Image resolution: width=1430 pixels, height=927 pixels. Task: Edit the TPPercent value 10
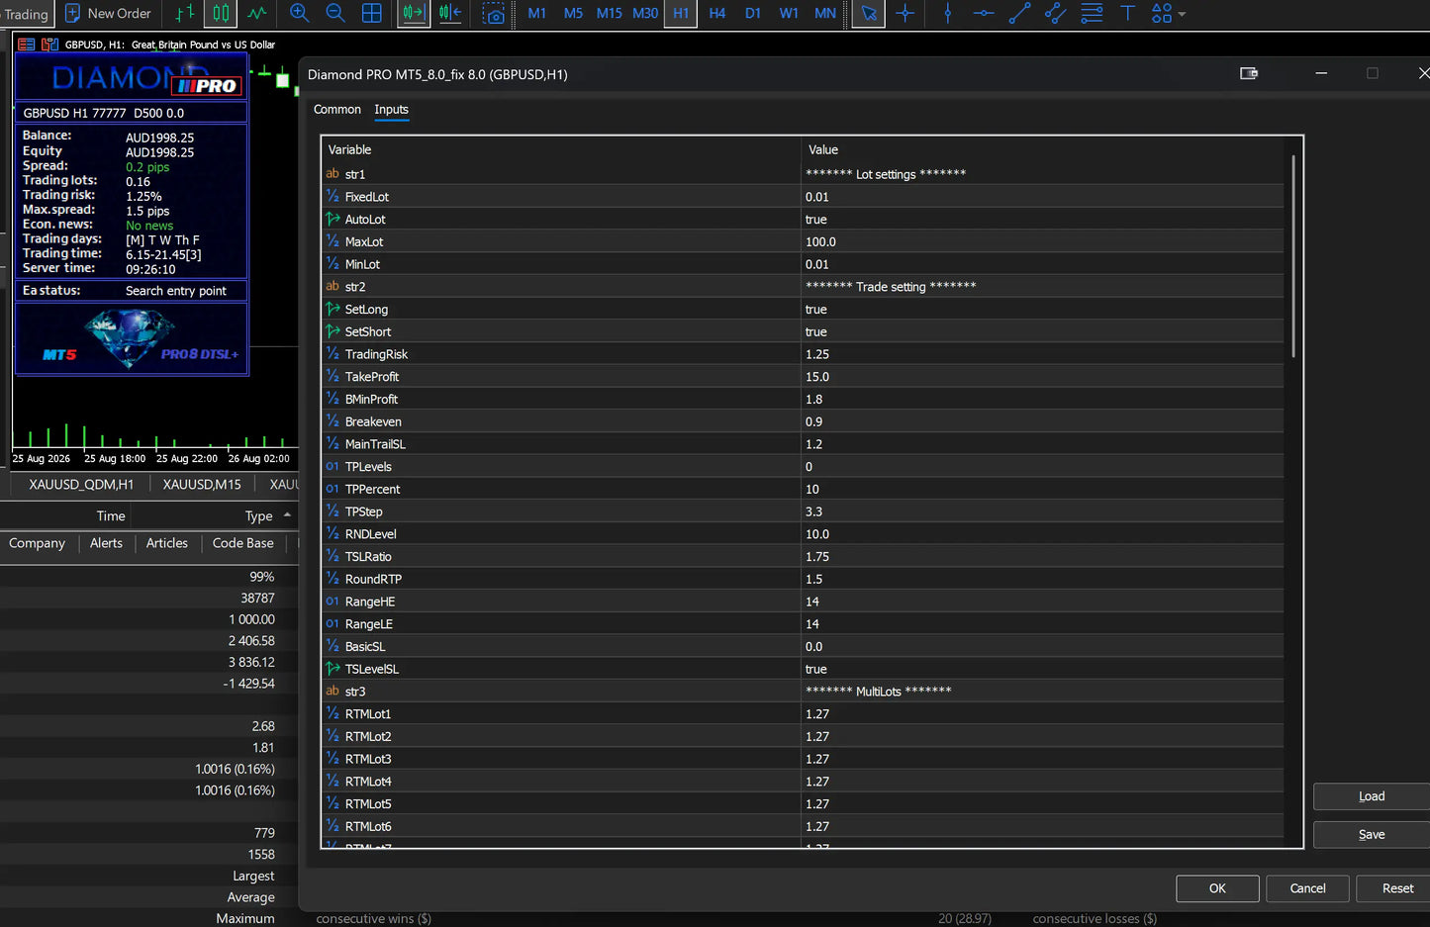(x=1042, y=490)
